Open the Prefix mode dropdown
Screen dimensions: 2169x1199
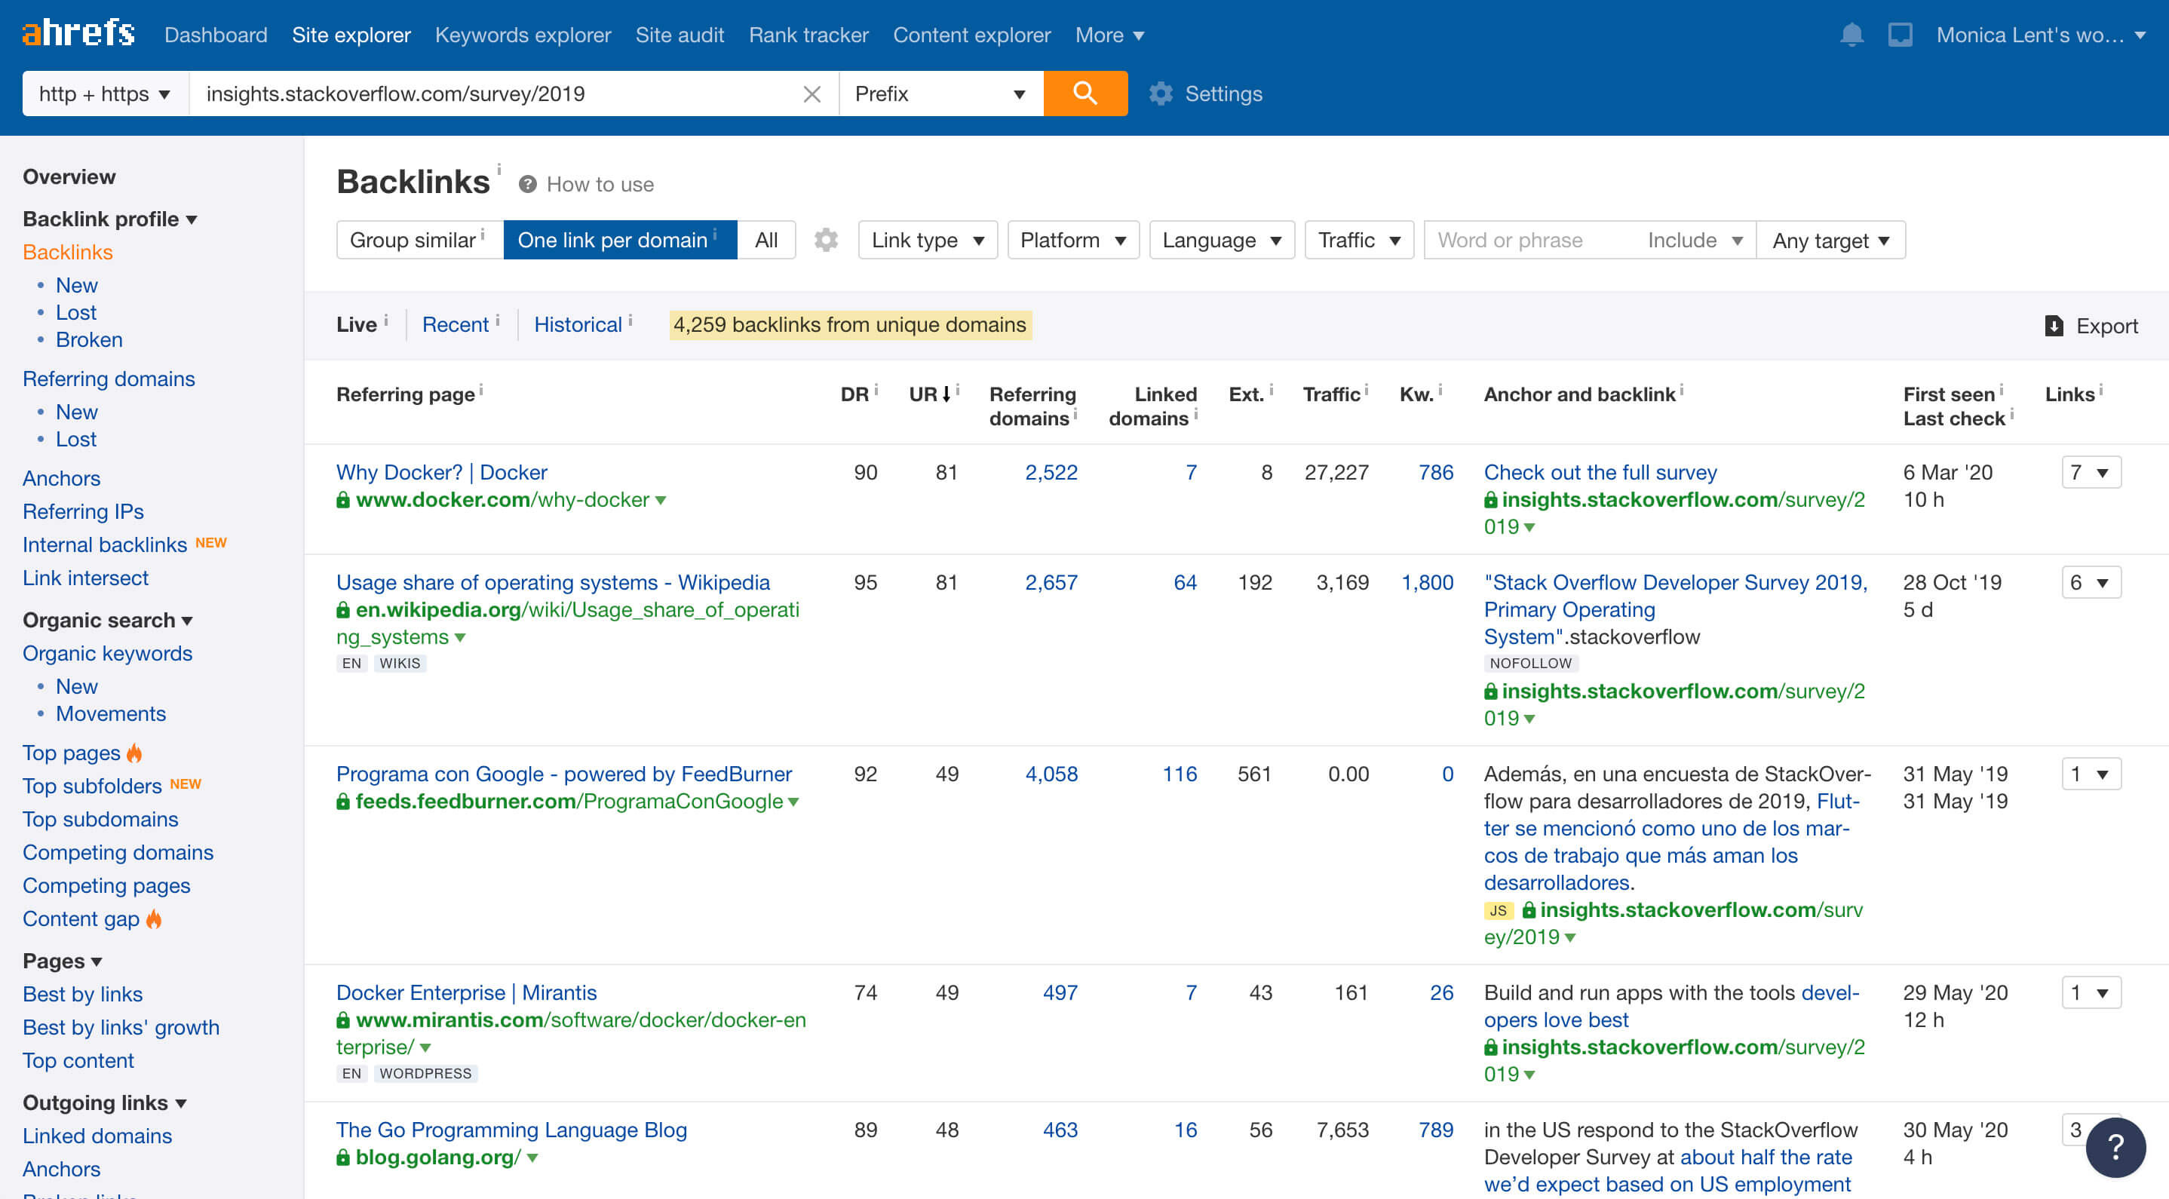(940, 93)
